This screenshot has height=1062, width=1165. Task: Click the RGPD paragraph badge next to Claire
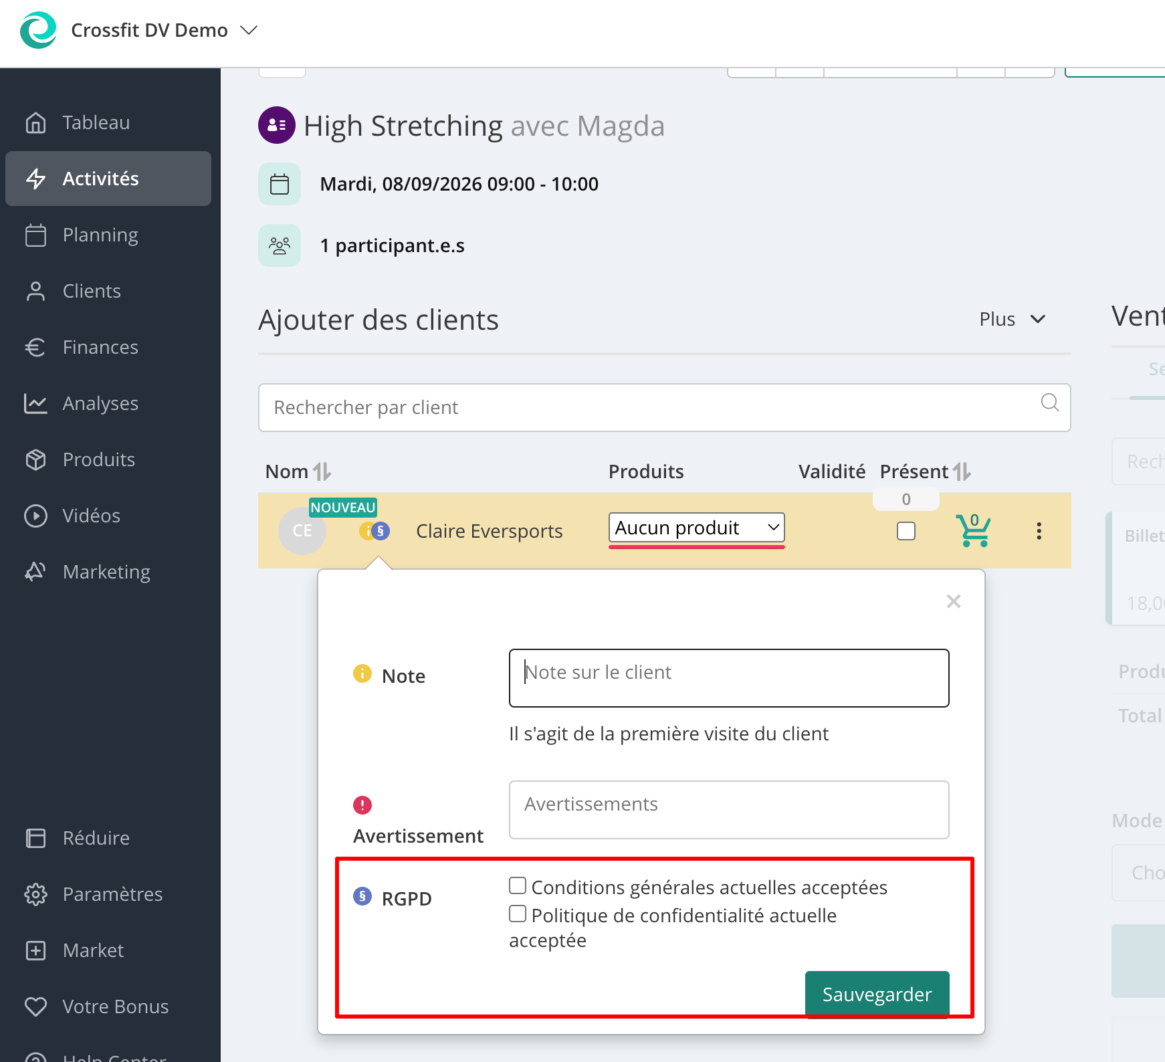click(x=381, y=531)
